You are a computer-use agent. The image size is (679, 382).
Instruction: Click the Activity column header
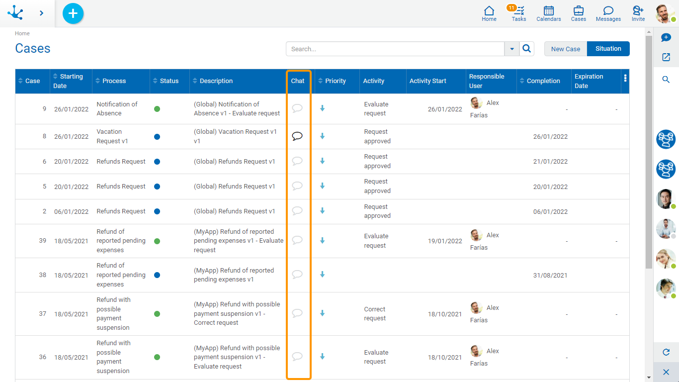point(374,81)
